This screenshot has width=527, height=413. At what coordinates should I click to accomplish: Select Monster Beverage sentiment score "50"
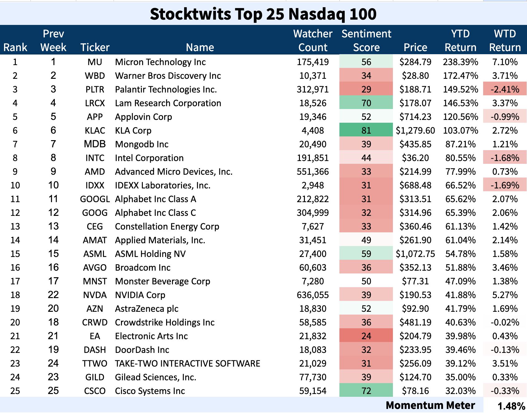(x=366, y=281)
